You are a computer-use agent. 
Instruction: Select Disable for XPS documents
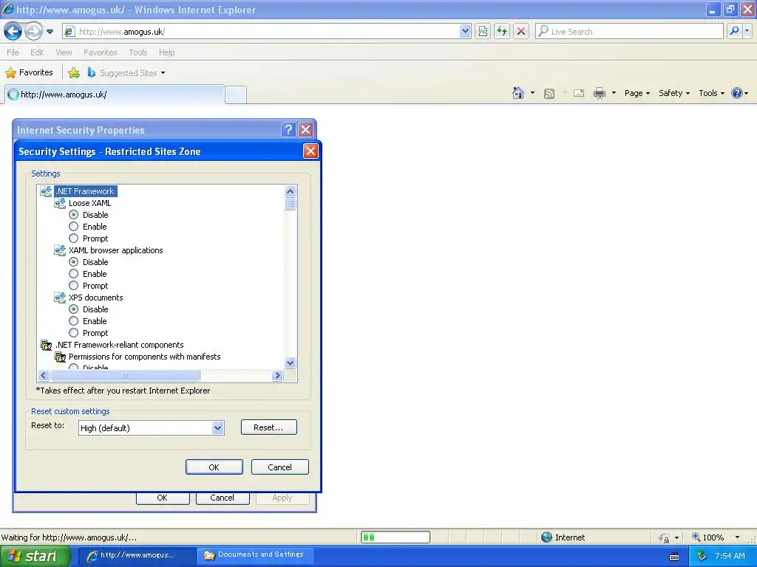pyautogui.click(x=73, y=309)
